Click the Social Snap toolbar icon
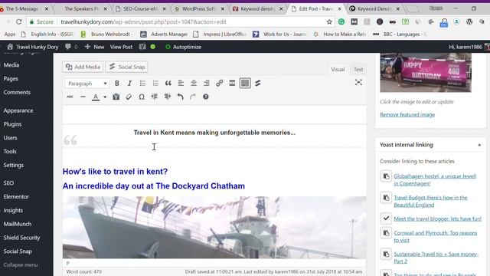 point(258,84)
